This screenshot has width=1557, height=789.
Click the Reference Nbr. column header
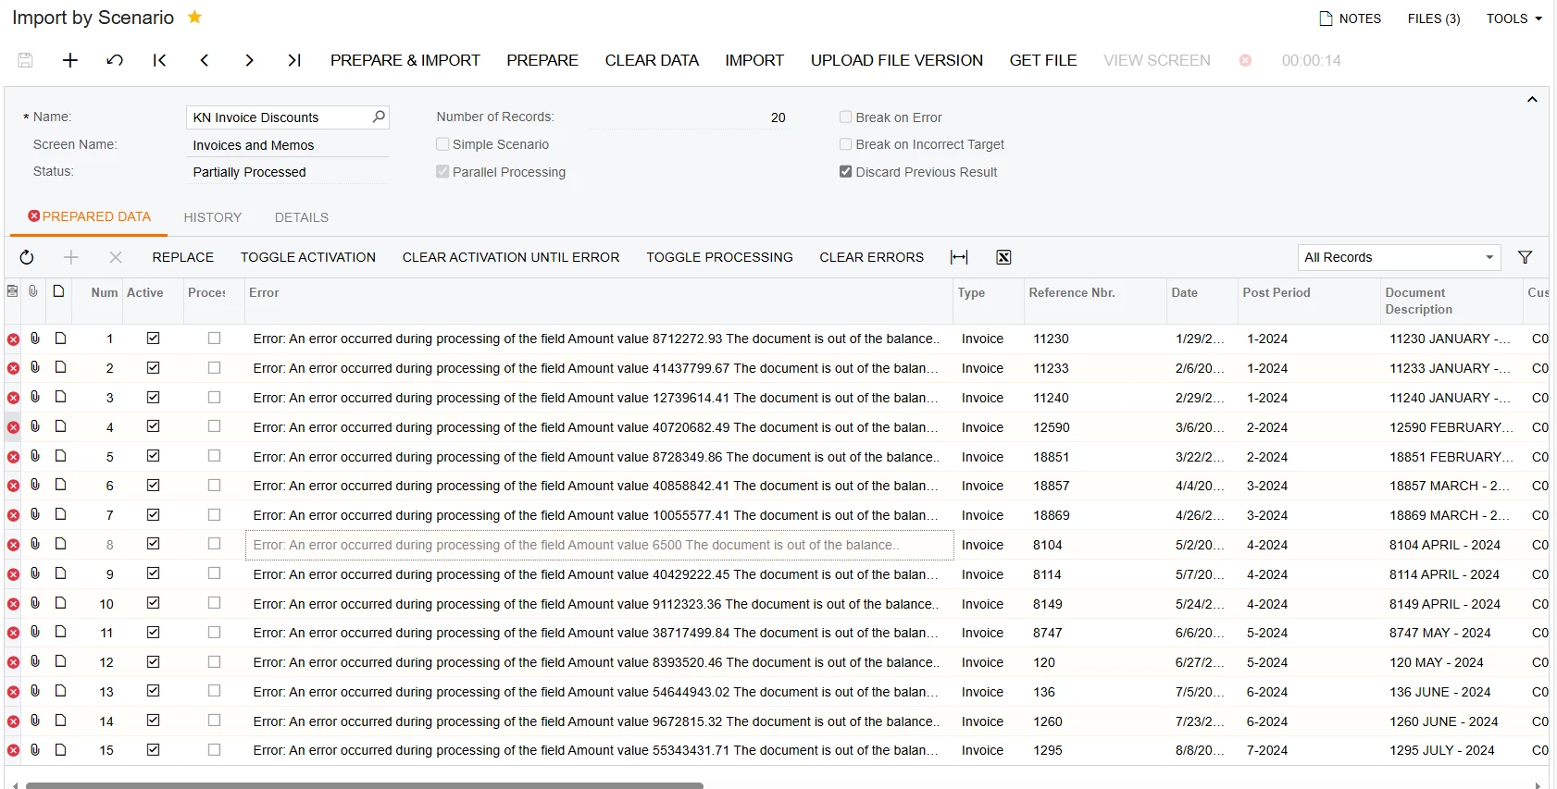(1095, 301)
